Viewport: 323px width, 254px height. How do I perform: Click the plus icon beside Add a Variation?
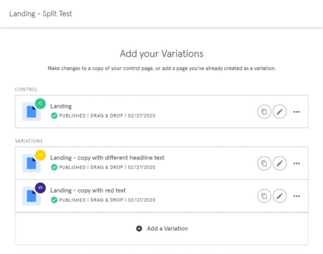coord(139,229)
